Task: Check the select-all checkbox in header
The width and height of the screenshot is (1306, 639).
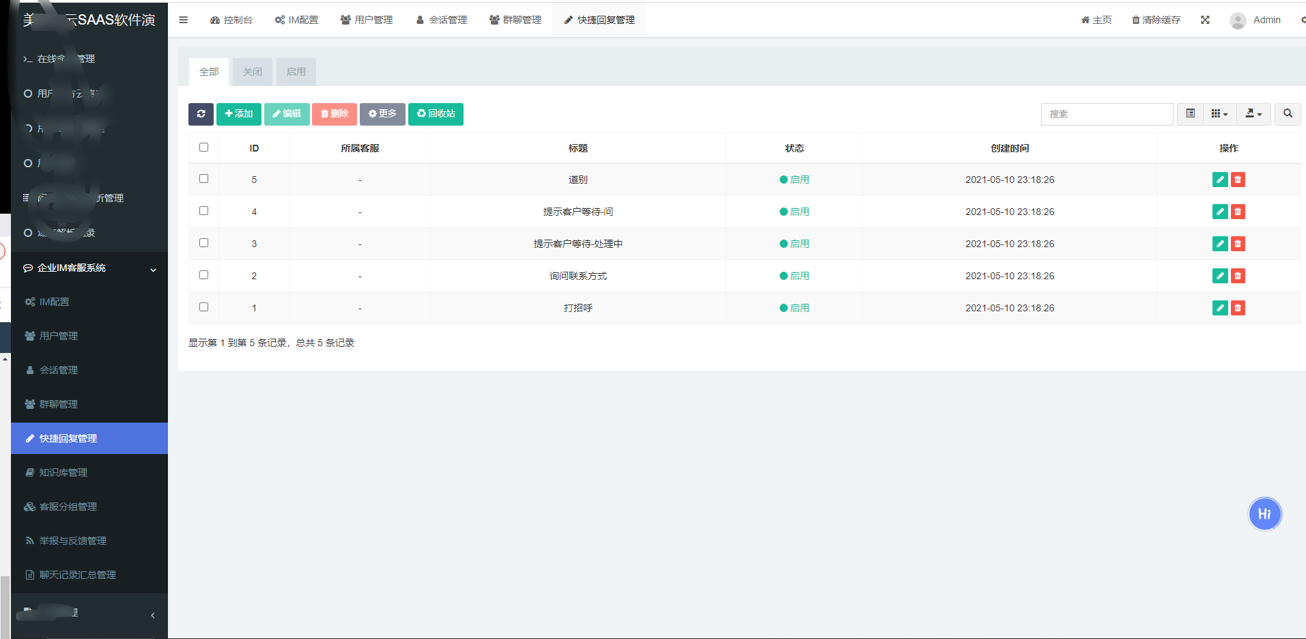Action: (203, 147)
